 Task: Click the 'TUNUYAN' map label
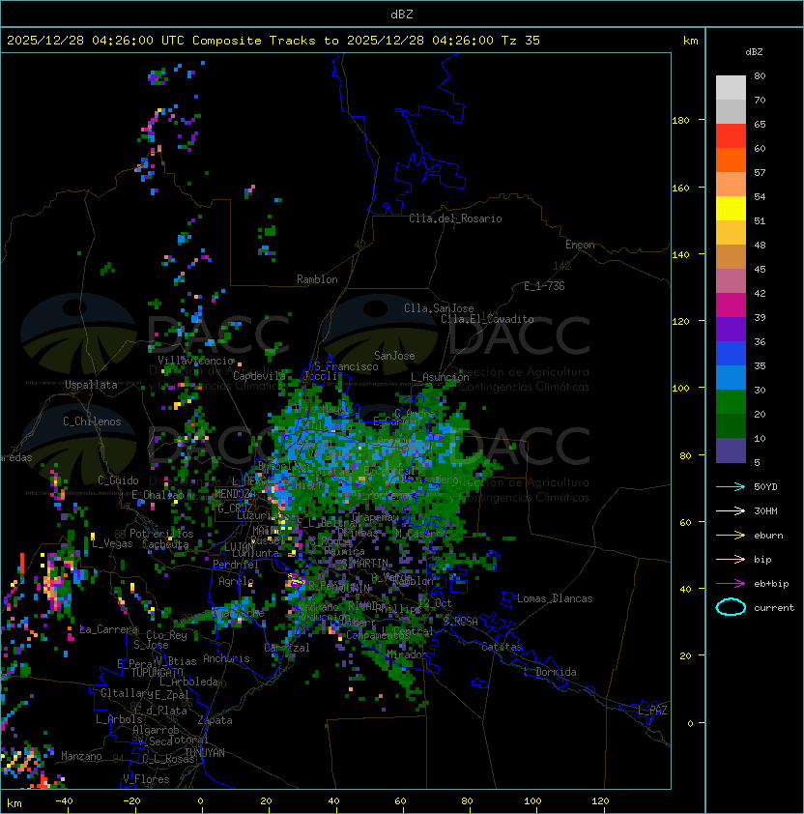[x=205, y=753]
